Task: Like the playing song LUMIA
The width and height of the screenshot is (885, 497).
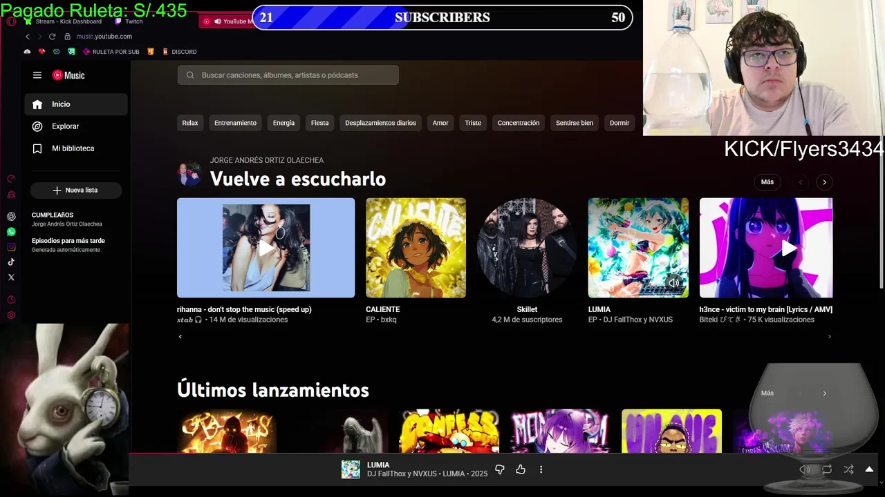Action: [521, 469]
